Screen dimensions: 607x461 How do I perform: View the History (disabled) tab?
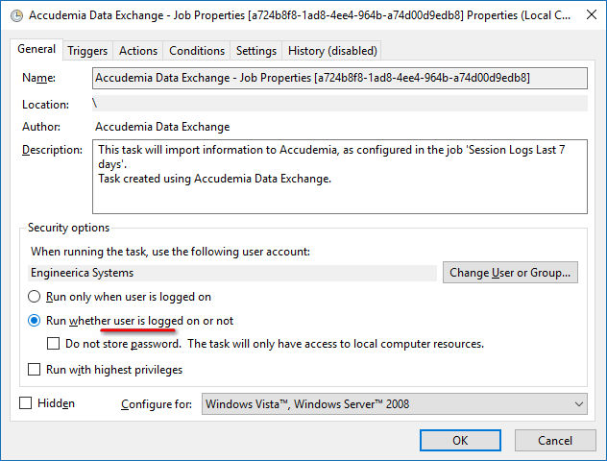(x=332, y=51)
